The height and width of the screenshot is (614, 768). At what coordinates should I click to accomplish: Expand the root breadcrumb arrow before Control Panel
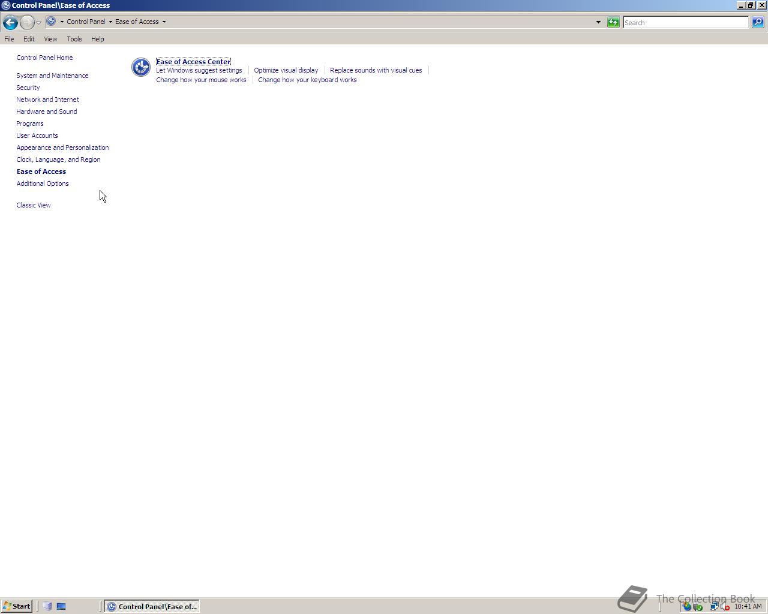(62, 22)
